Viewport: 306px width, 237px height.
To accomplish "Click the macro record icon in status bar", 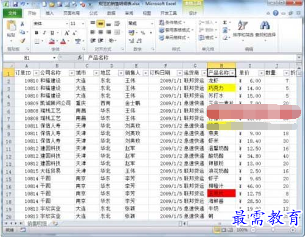I will pos(23,230).
